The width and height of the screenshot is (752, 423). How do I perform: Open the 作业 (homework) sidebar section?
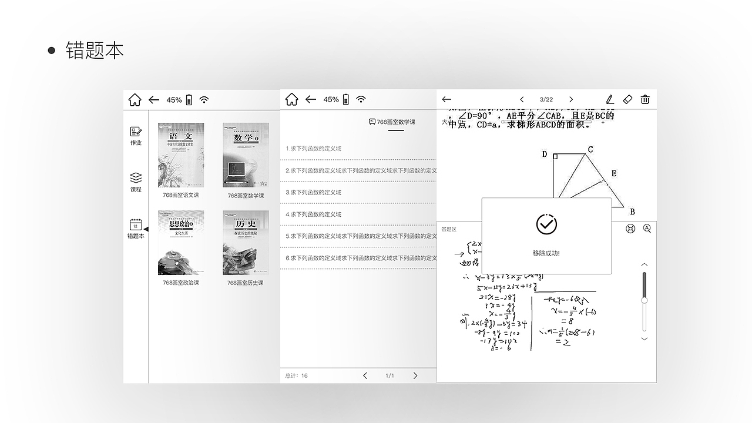coord(136,136)
